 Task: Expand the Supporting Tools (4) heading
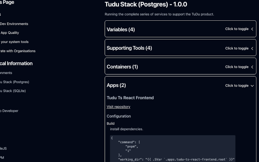point(129,48)
